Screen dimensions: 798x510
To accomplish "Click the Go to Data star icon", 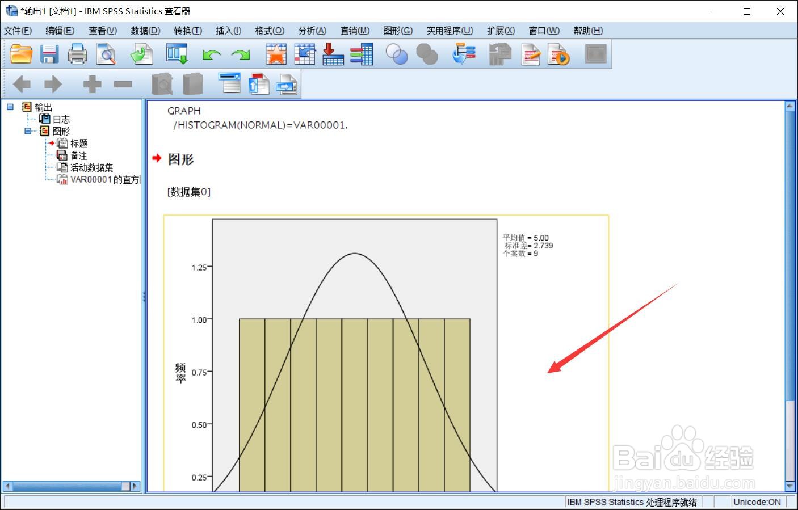I will tap(276, 54).
